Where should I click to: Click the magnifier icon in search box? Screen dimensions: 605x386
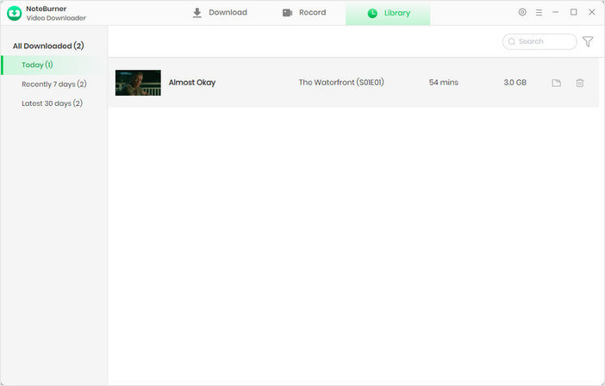click(x=512, y=41)
